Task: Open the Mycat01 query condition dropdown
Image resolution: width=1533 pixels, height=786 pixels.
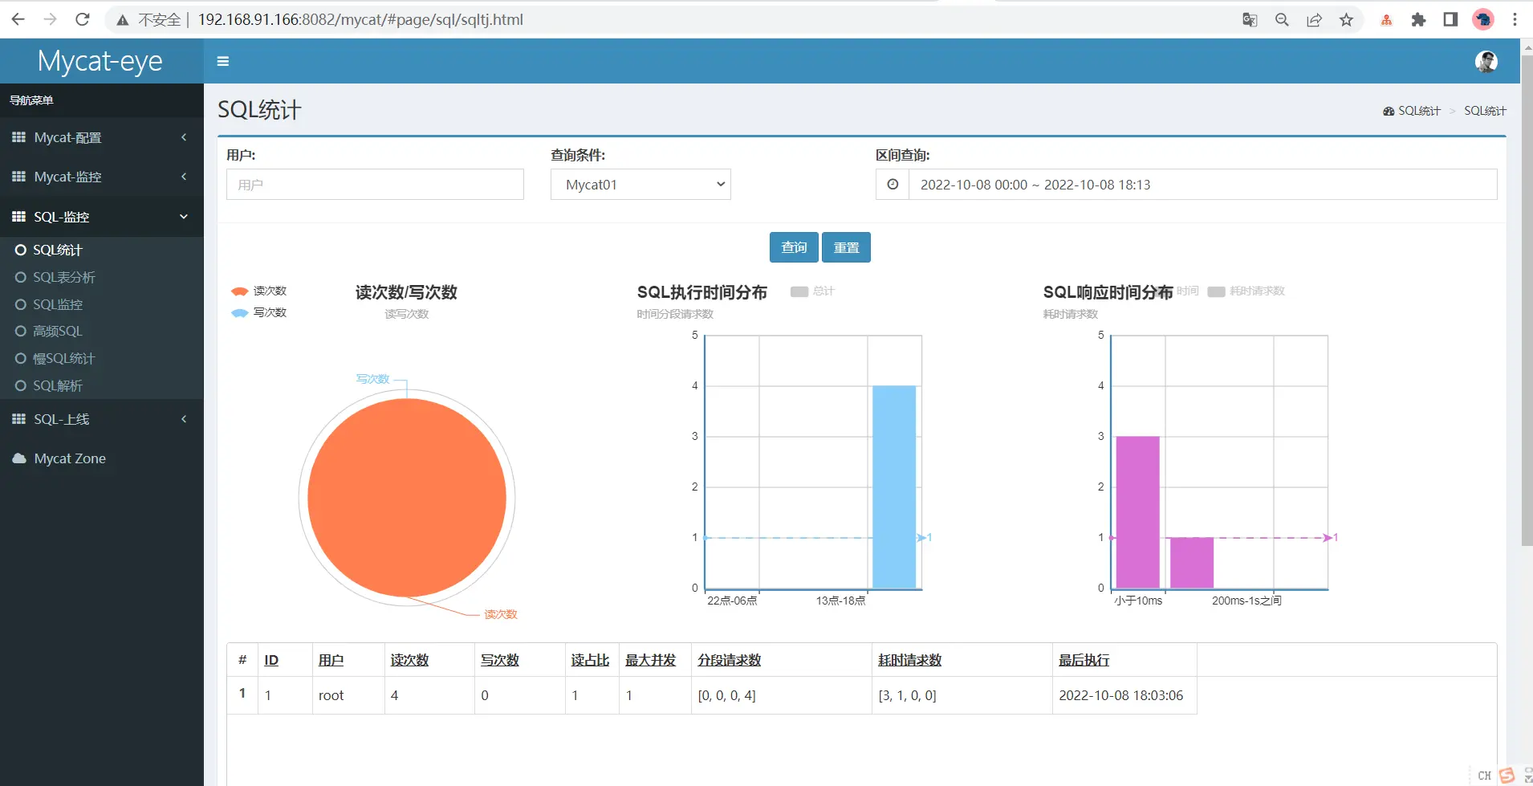Action: (x=640, y=185)
